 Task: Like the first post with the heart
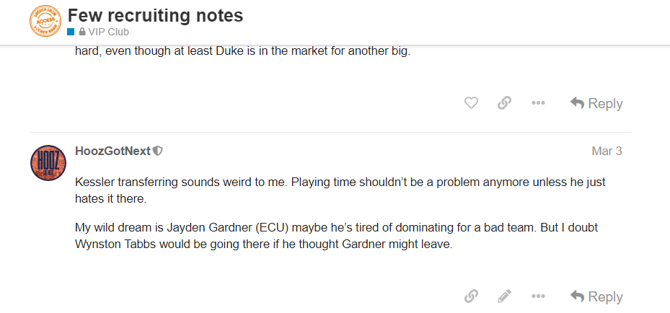471,103
